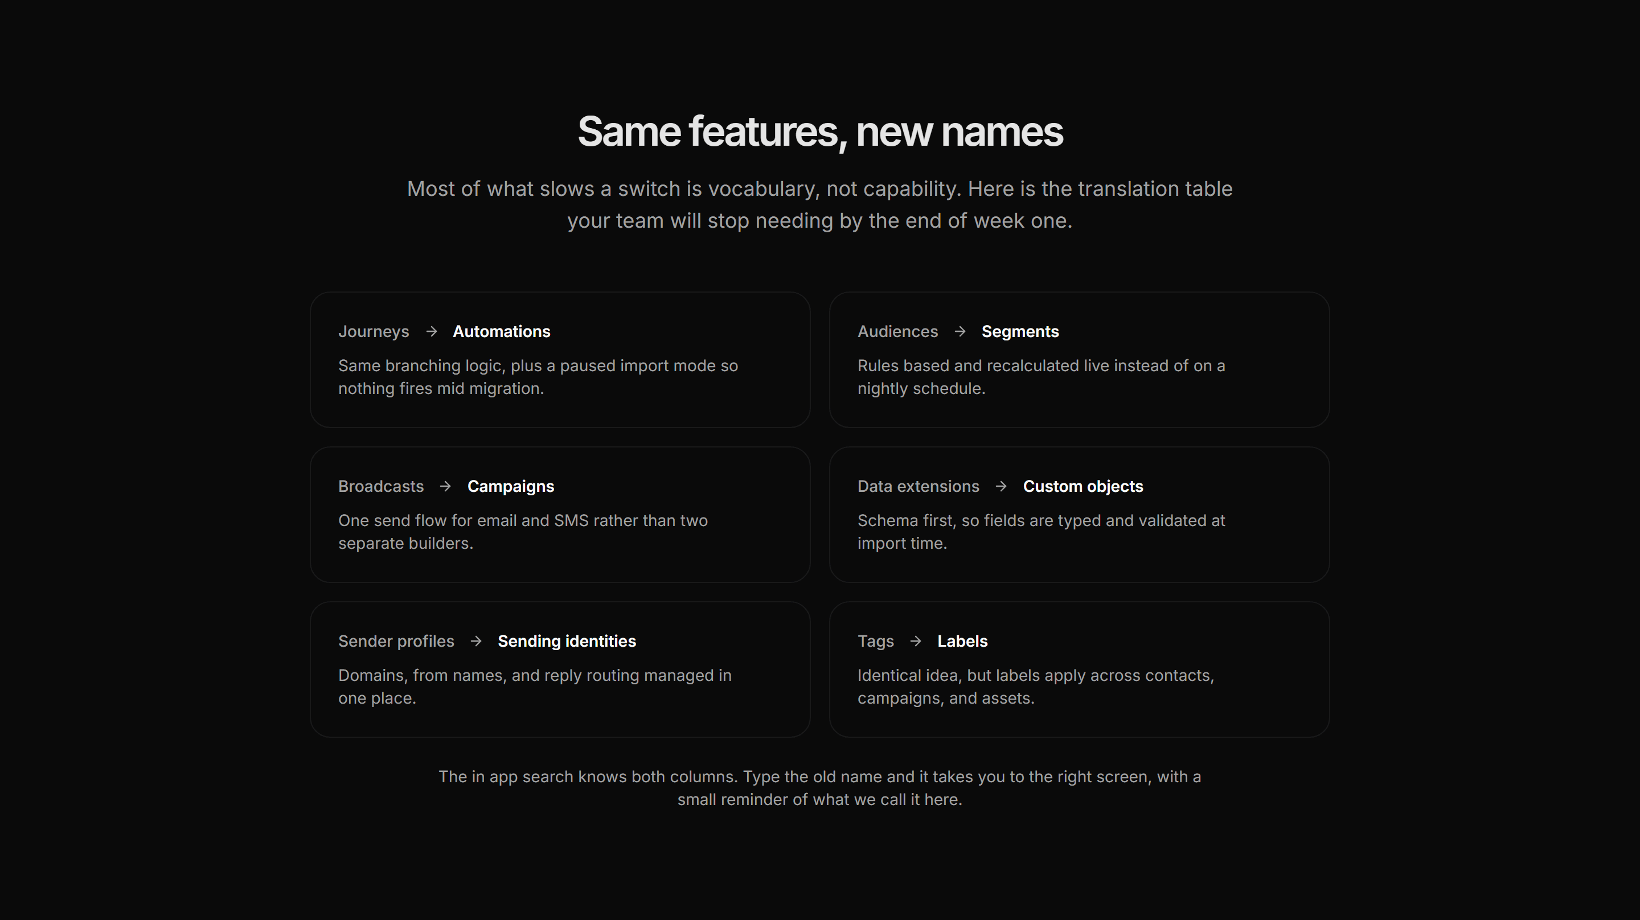Click the 'Audiences' old name label

coord(897,332)
